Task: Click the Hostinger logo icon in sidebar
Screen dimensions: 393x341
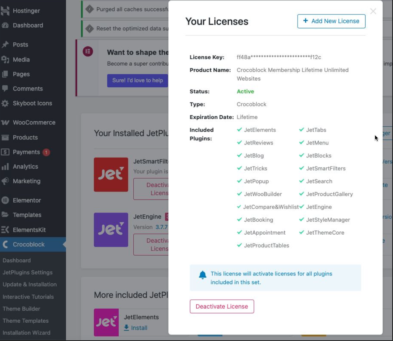Action: [5, 11]
